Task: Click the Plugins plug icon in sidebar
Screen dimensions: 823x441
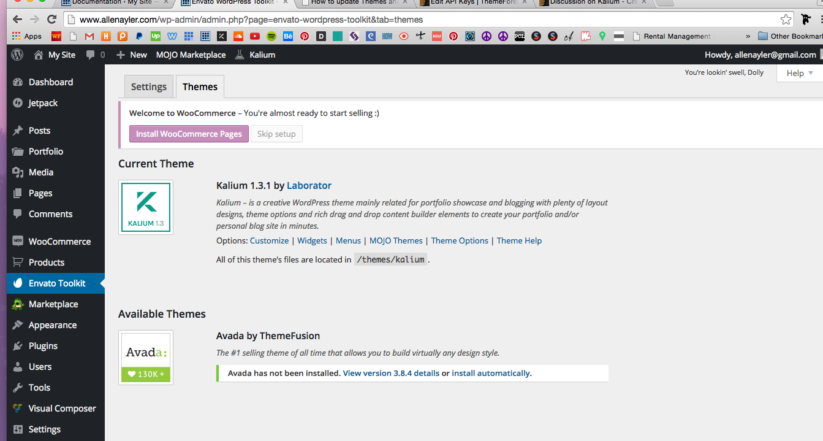Action: [x=18, y=346]
